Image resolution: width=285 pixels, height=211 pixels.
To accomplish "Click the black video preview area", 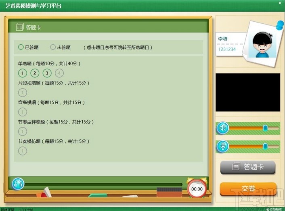I will (x=248, y=93).
